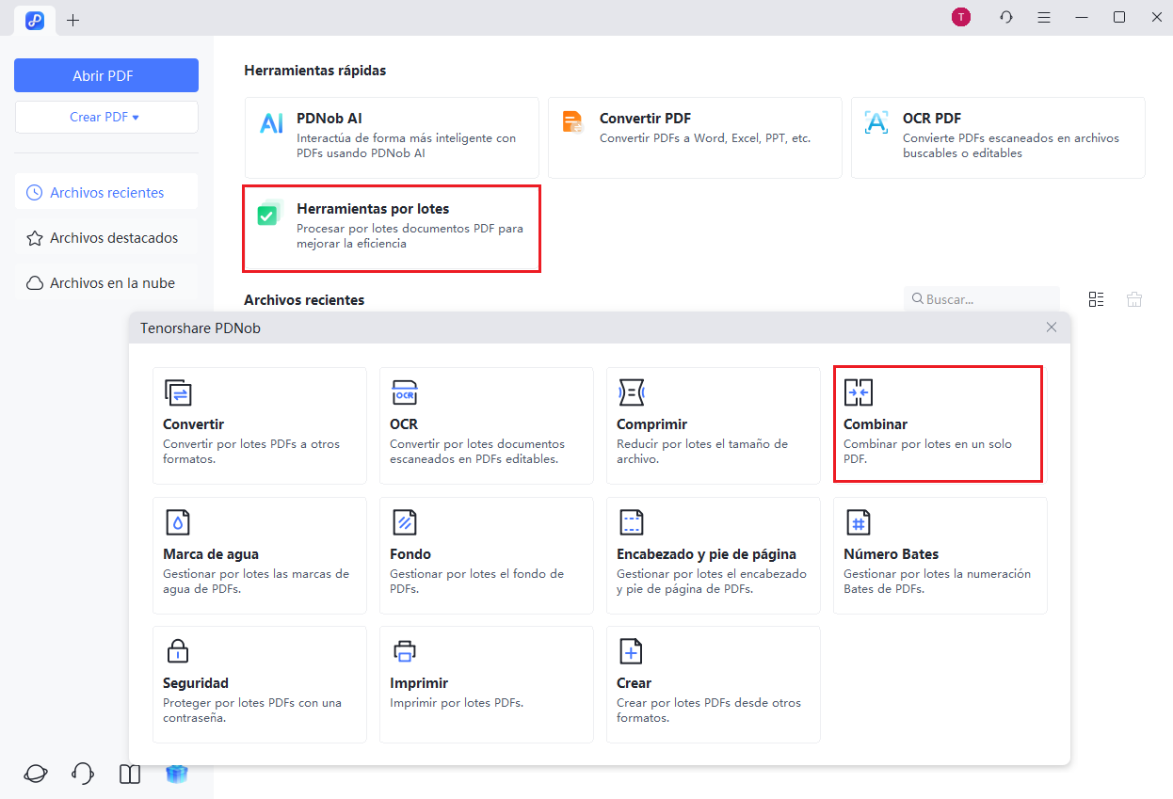Click the Número Bates icon

point(859,522)
